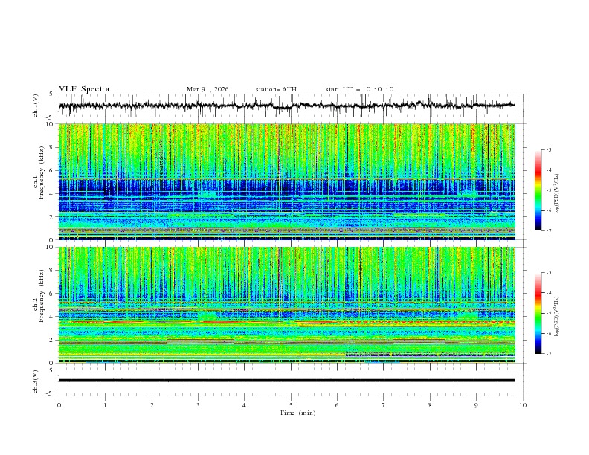Click time axis tick label "2"
This screenshot has height=455, width=589.
152,405
